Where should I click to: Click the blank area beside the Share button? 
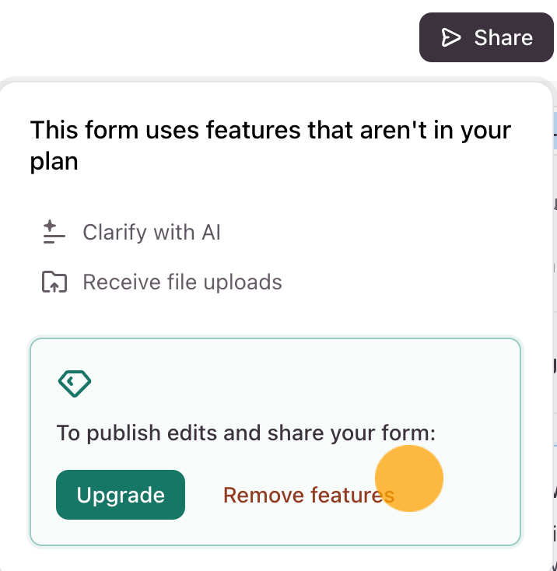pyautogui.click(x=209, y=37)
